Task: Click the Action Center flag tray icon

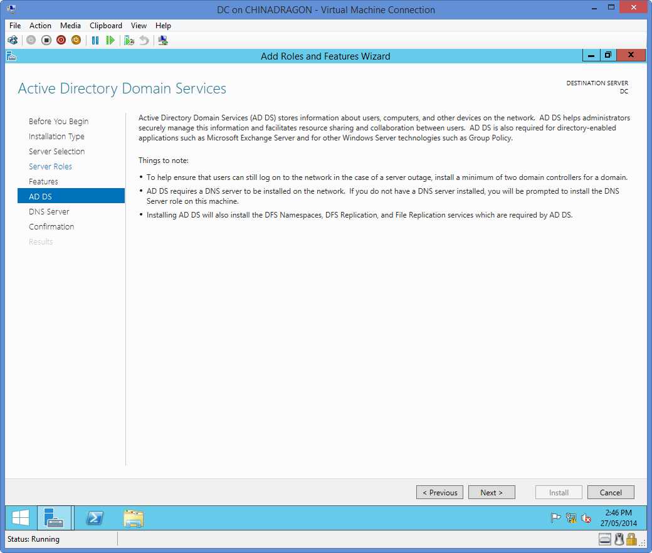Action: [555, 518]
